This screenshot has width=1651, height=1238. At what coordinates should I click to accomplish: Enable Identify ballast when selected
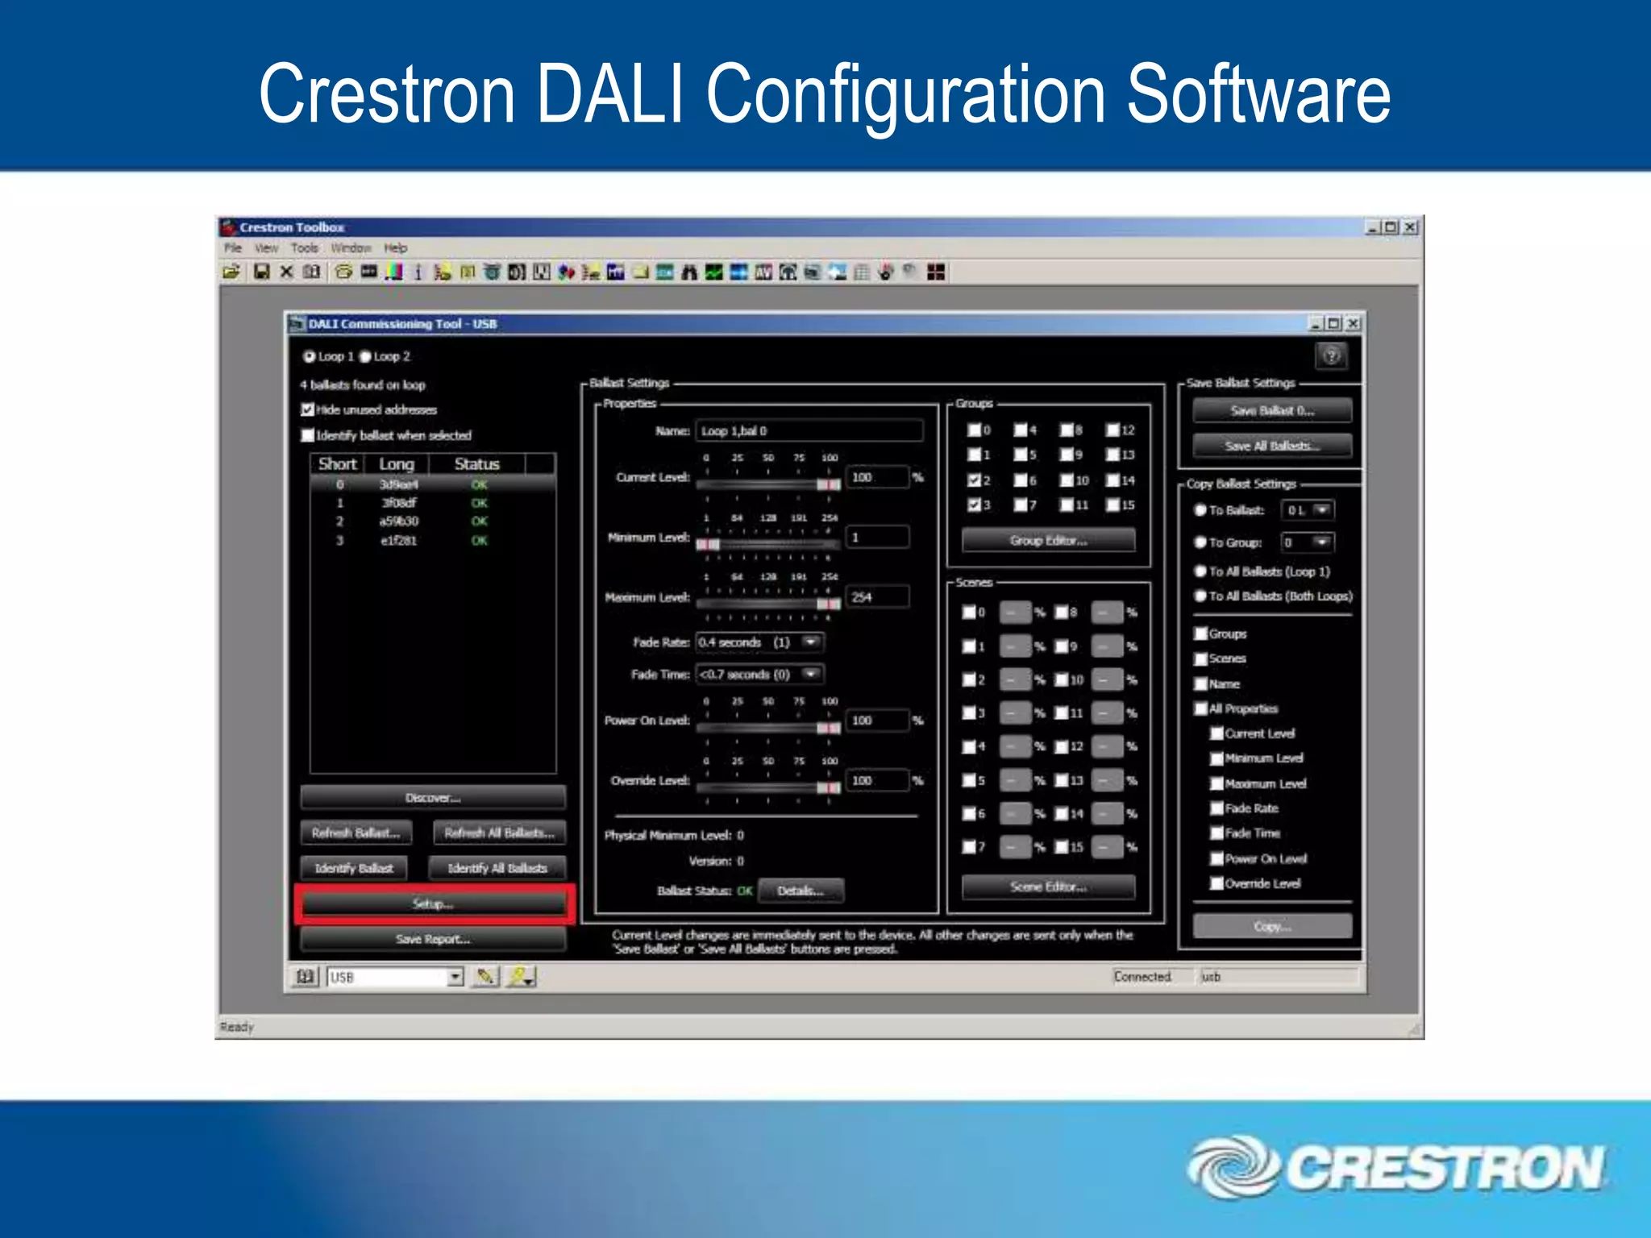[307, 435]
